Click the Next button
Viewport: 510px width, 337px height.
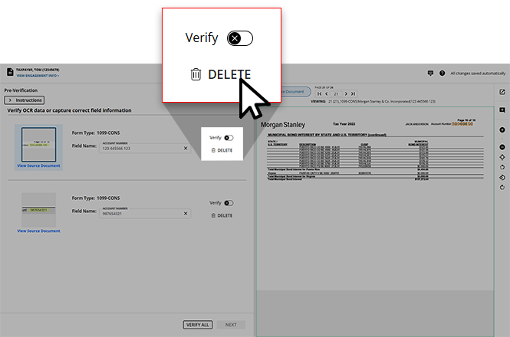point(231,325)
